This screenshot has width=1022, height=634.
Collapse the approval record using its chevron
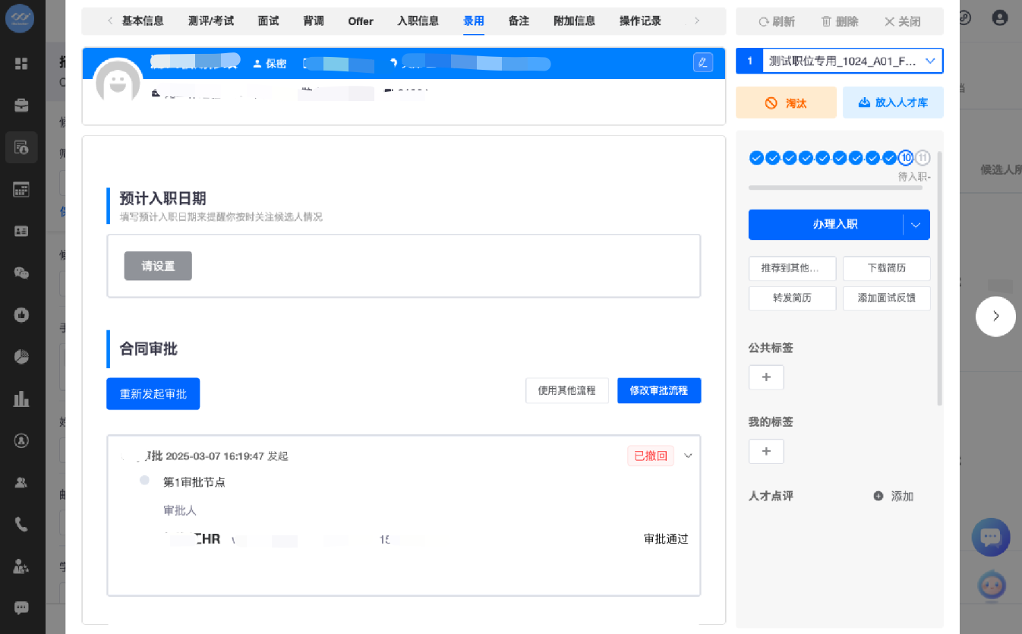click(689, 456)
